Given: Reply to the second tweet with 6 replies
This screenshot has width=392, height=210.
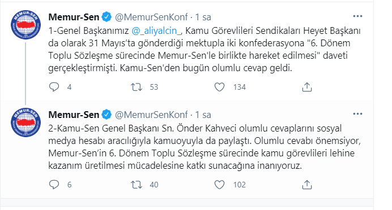Looking at the screenshot, I should click(x=54, y=185).
